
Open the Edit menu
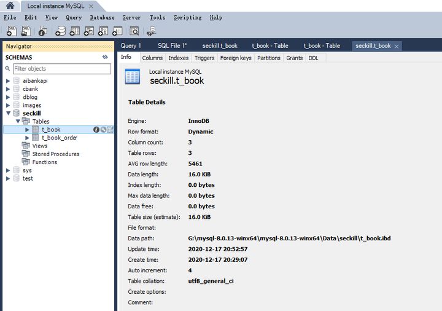pyautogui.click(x=31, y=17)
